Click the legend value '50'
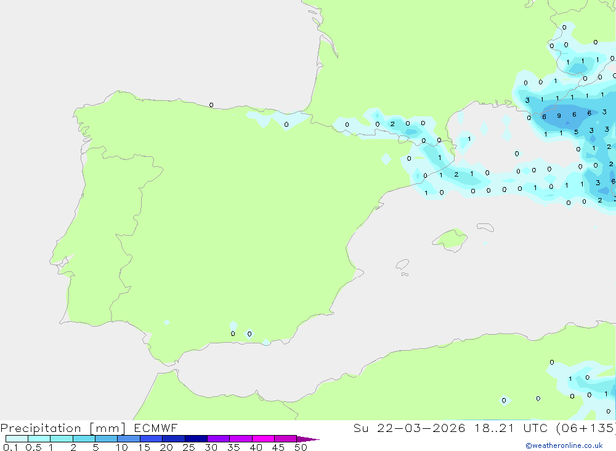 301,447
